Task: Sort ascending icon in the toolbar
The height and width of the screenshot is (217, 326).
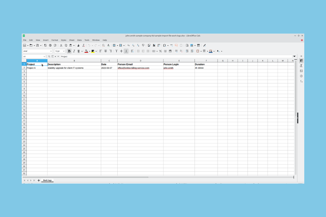Action: pyautogui.click(x=133, y=45)
